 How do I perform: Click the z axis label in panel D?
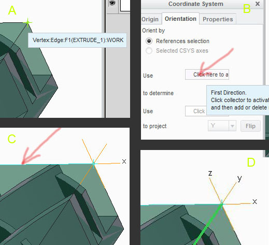tap(210, 173)
